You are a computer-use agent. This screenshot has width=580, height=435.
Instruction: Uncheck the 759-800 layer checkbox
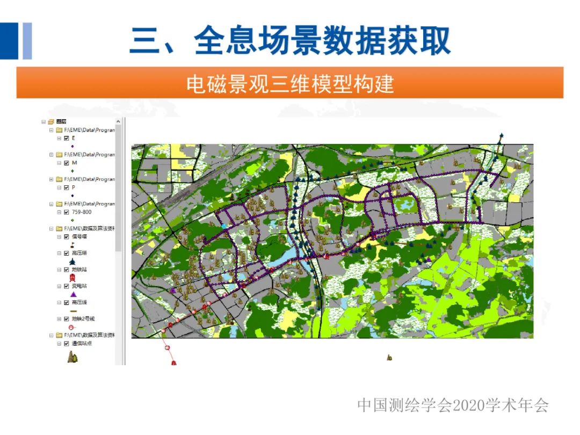(66, 212)
